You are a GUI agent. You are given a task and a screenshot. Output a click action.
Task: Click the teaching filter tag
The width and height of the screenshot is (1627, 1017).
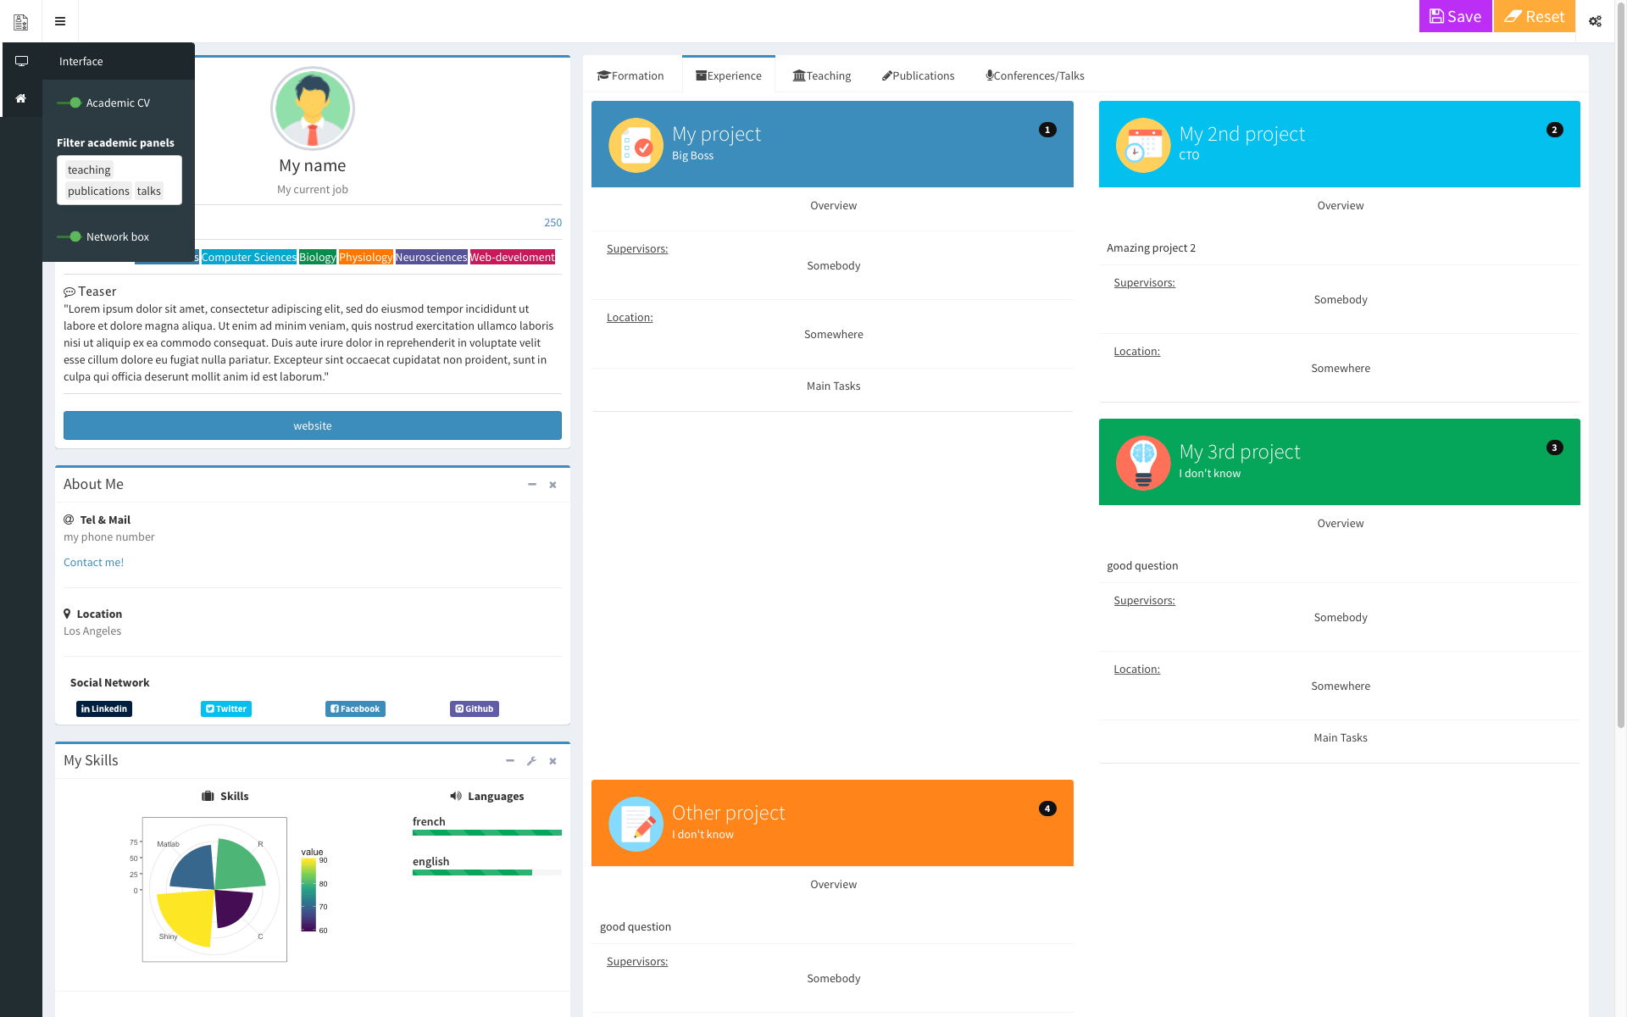(89, 169)
